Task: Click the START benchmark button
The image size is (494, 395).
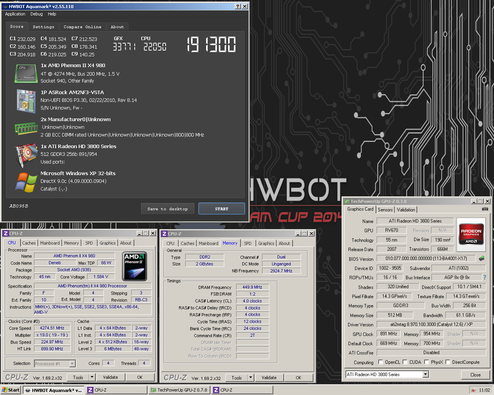Action: point(222,209)
